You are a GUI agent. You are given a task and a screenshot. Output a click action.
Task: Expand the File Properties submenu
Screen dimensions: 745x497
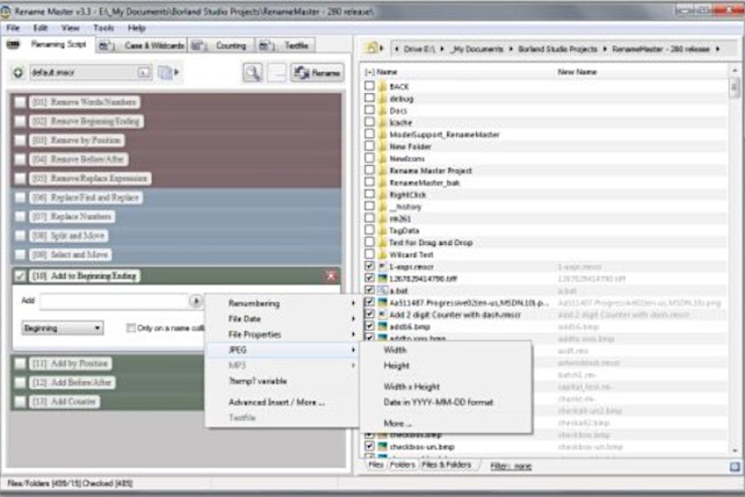click(x=283, y=335)
